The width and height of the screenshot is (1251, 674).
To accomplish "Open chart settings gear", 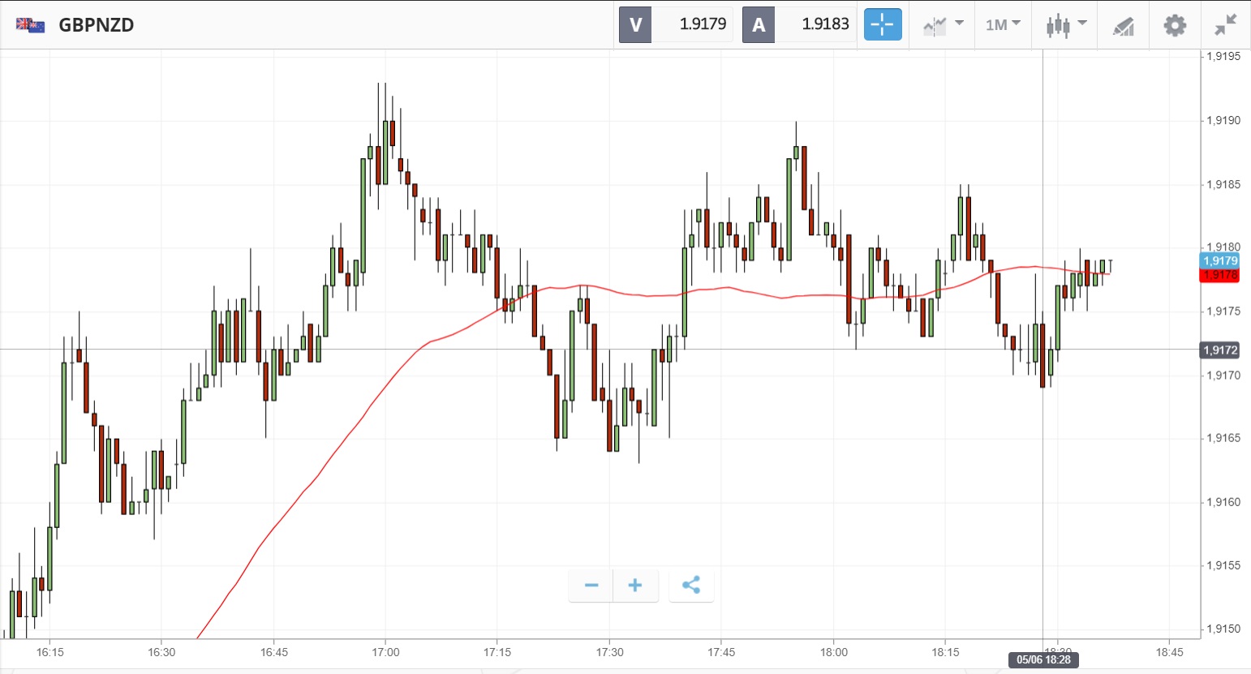I will click(x=1174, y=25).
